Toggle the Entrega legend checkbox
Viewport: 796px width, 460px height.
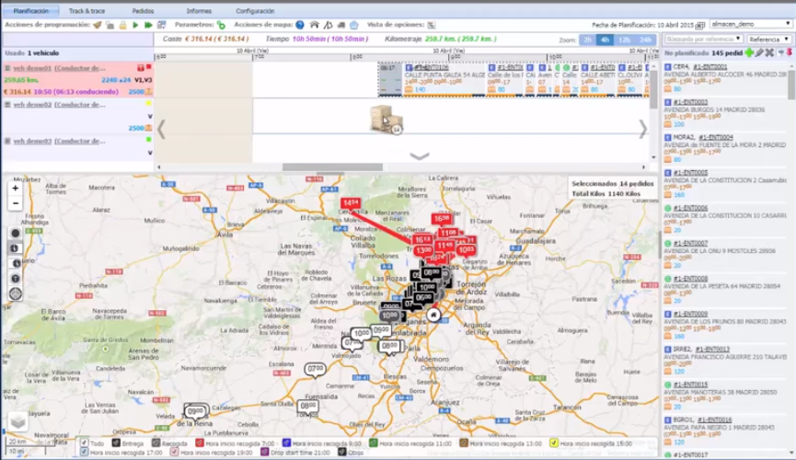coord(115,443)
